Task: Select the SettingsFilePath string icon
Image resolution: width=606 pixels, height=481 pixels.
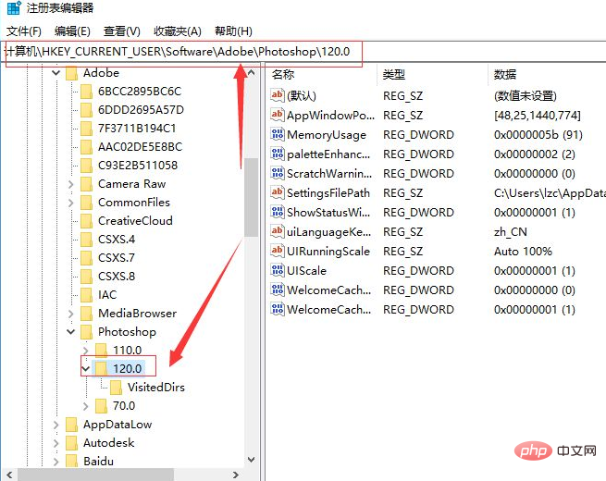Action: tap(278, 192)
